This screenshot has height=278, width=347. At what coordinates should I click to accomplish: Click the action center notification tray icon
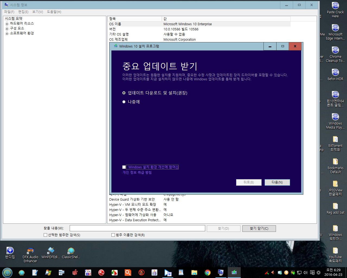(x=312, y=273)
